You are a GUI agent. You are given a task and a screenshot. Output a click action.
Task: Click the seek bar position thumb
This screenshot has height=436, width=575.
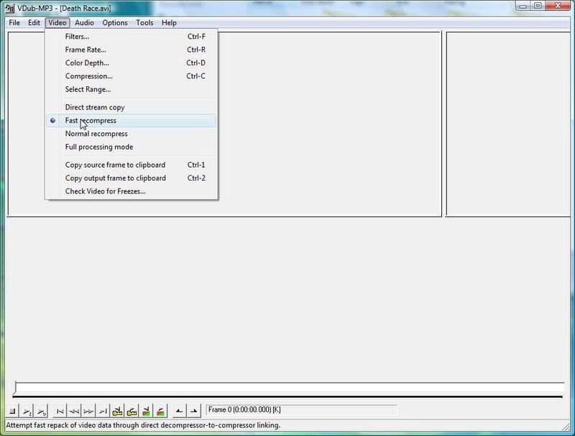(15, 388)
